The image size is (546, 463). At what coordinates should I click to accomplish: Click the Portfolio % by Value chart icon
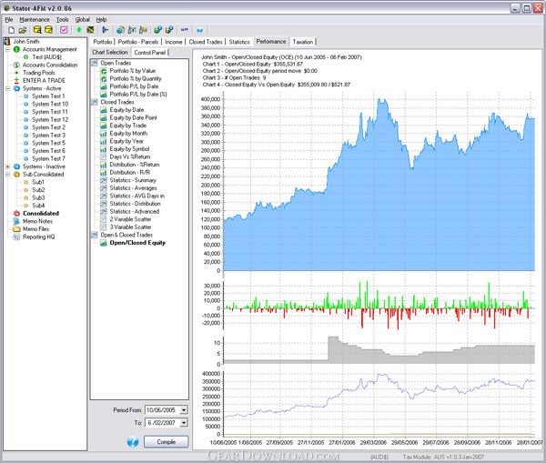pos(104,71)
